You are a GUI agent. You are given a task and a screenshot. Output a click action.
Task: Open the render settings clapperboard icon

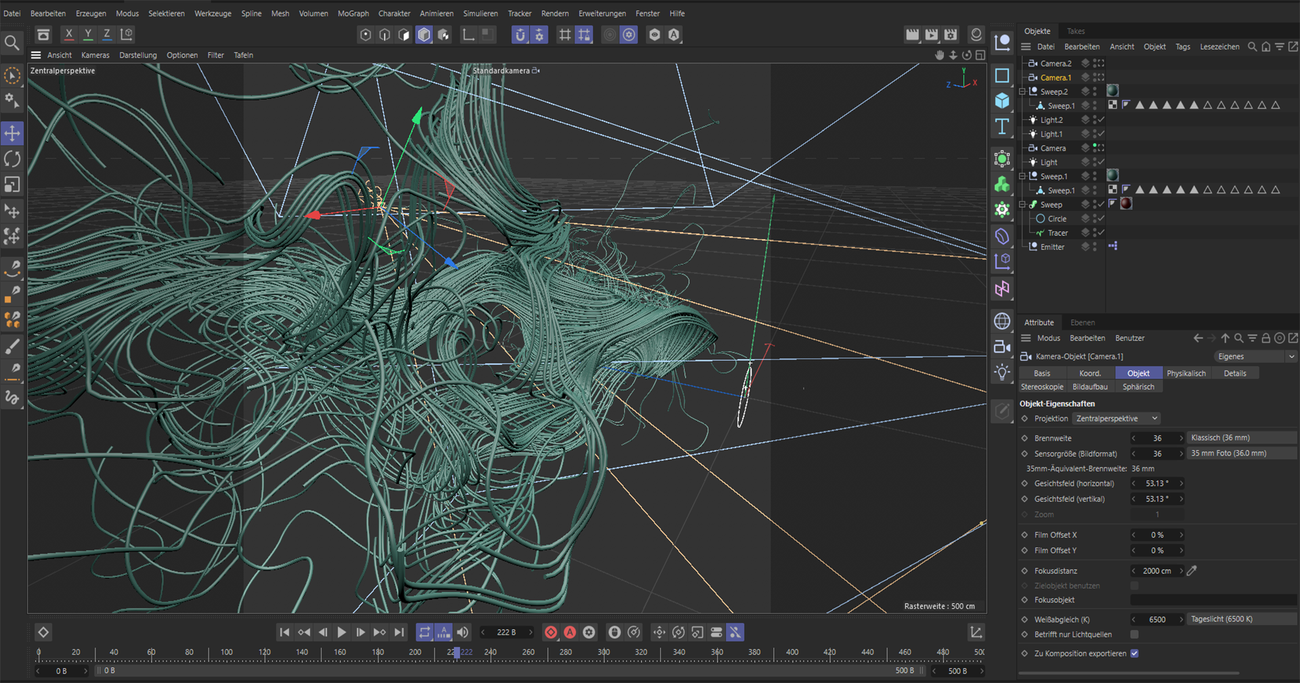click(x=951, y=35)
